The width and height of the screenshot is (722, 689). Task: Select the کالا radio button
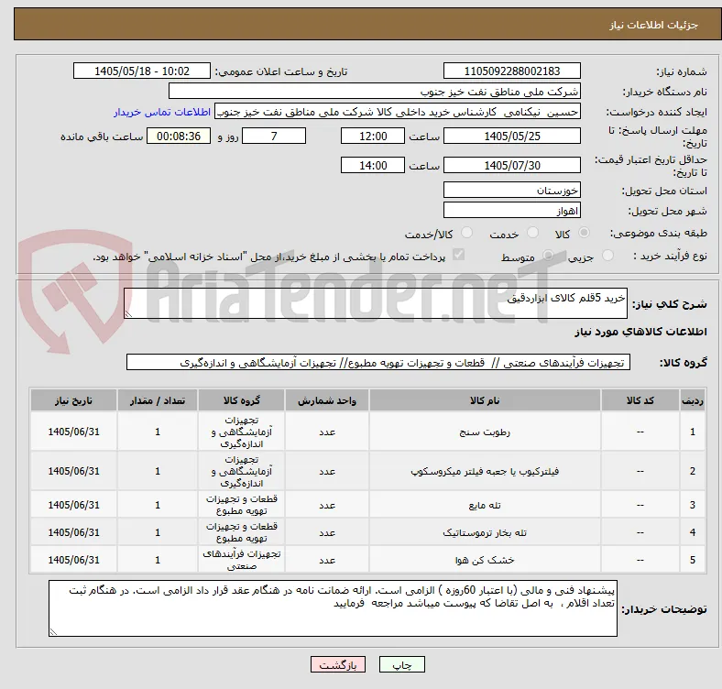[584, 233]
